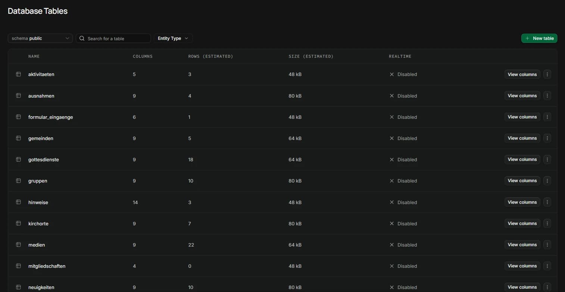The image size is (565, 292).
Task: View columns of the neuigkeiten table
Action: coord(522,287)
